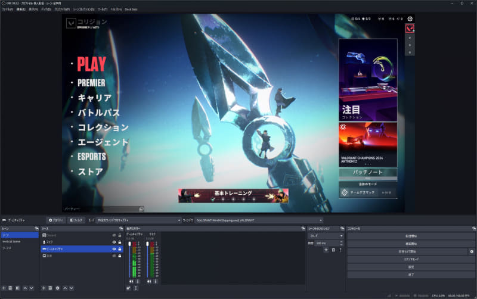The image size is (477, 299).
Task: Open scene filters from the Scenes toolbar
Action: point(18,288)
